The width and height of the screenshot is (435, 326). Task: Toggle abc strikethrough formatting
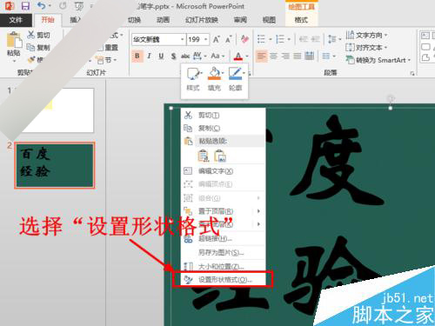point(185,56)
